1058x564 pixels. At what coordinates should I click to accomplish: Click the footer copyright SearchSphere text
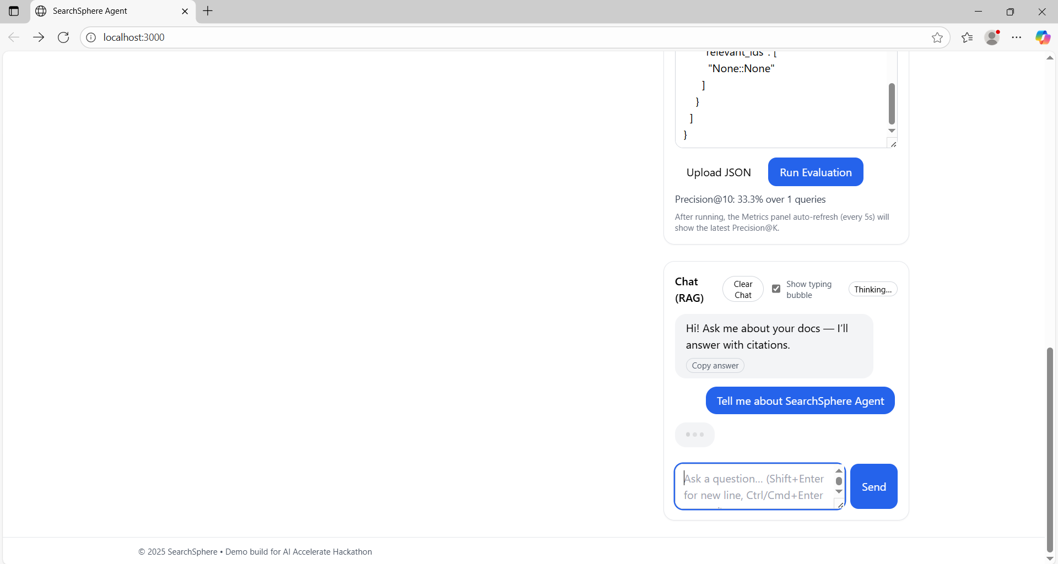[255, 552]
